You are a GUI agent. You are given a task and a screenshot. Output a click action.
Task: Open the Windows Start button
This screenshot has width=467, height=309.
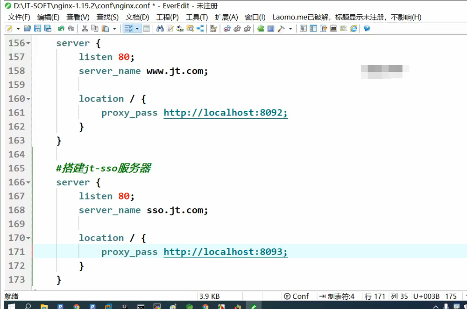point(11,306)
